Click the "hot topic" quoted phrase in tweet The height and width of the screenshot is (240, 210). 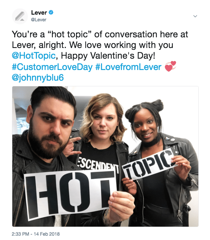[x=69, y=34]
